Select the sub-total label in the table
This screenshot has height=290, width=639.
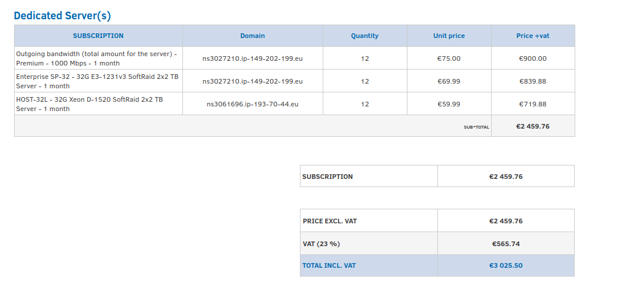click(476, 127)
